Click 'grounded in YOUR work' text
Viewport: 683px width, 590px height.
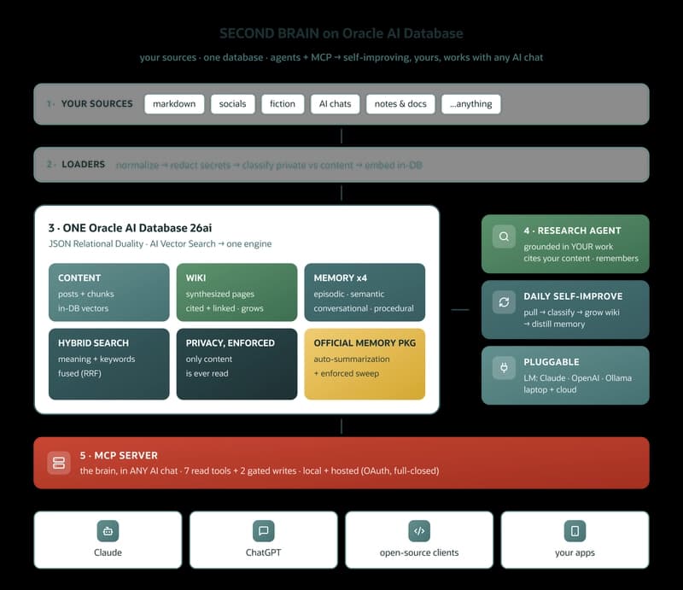568,247
